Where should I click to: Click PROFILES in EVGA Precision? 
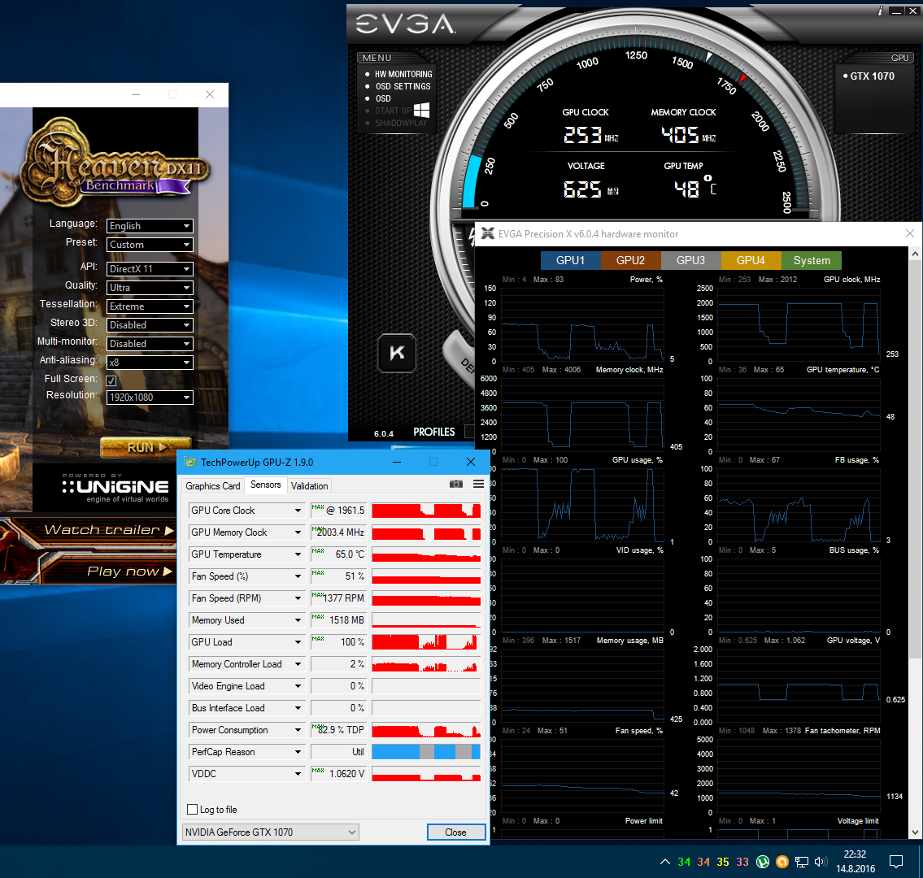[x=433, y=432]
